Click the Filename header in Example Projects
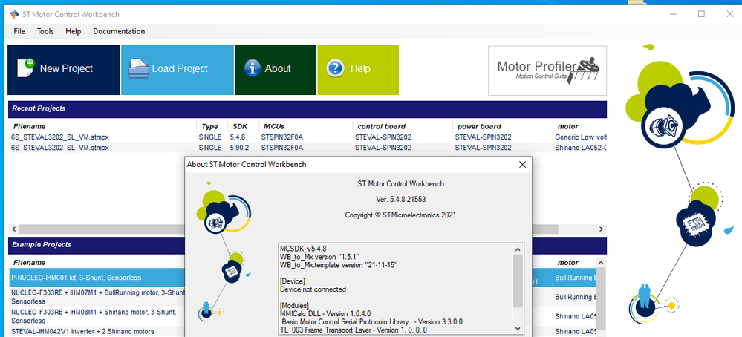 [30, 262]
